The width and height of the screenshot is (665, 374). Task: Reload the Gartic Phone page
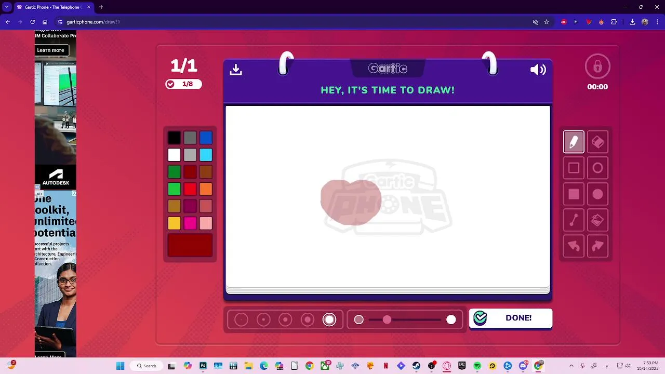click(x=32, y=22)
